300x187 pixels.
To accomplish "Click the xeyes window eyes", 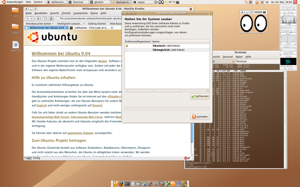I will [x=254, y=23].
